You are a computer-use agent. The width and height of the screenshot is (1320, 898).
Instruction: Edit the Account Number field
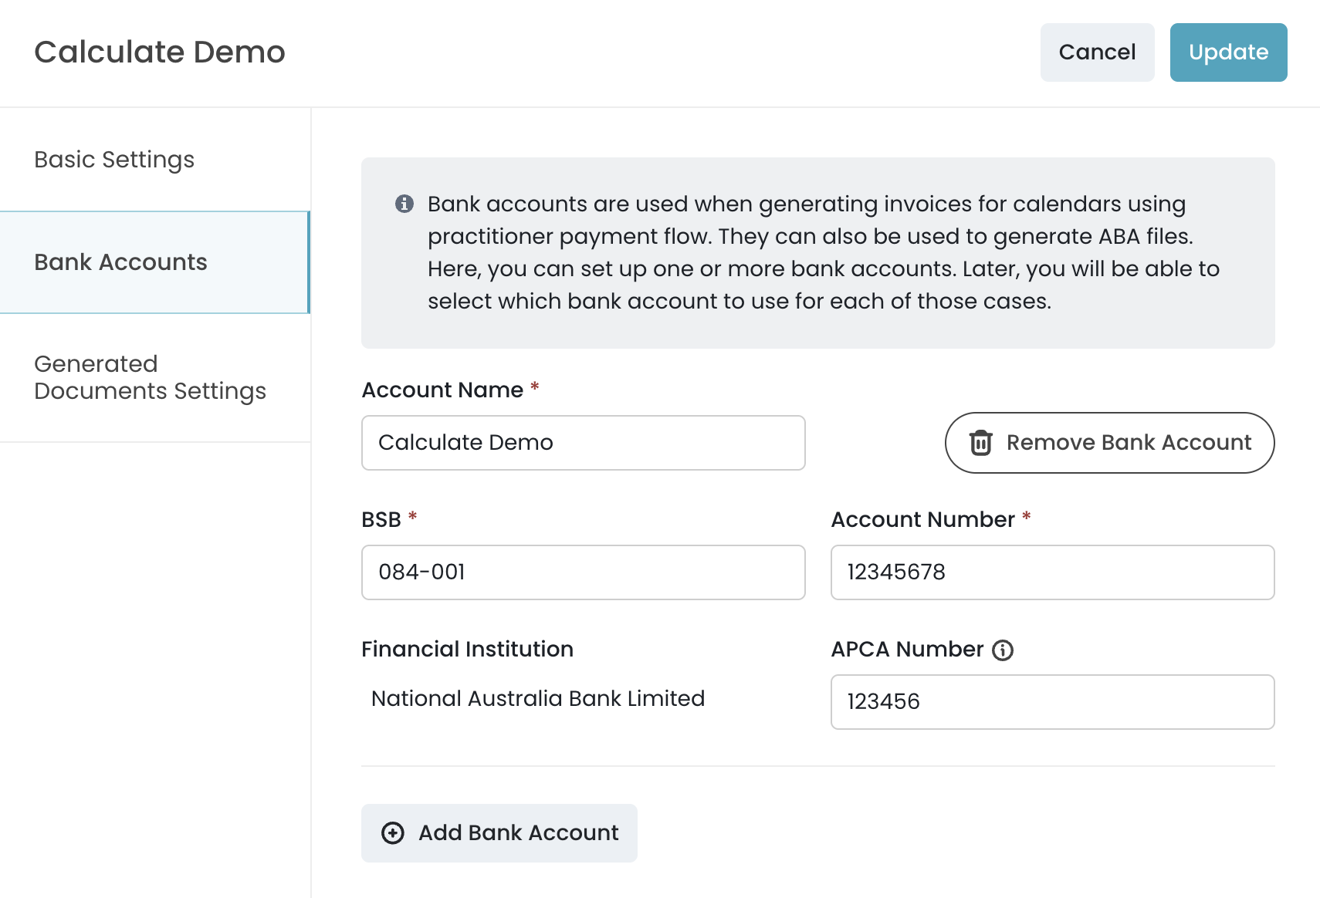point(1052,572)
